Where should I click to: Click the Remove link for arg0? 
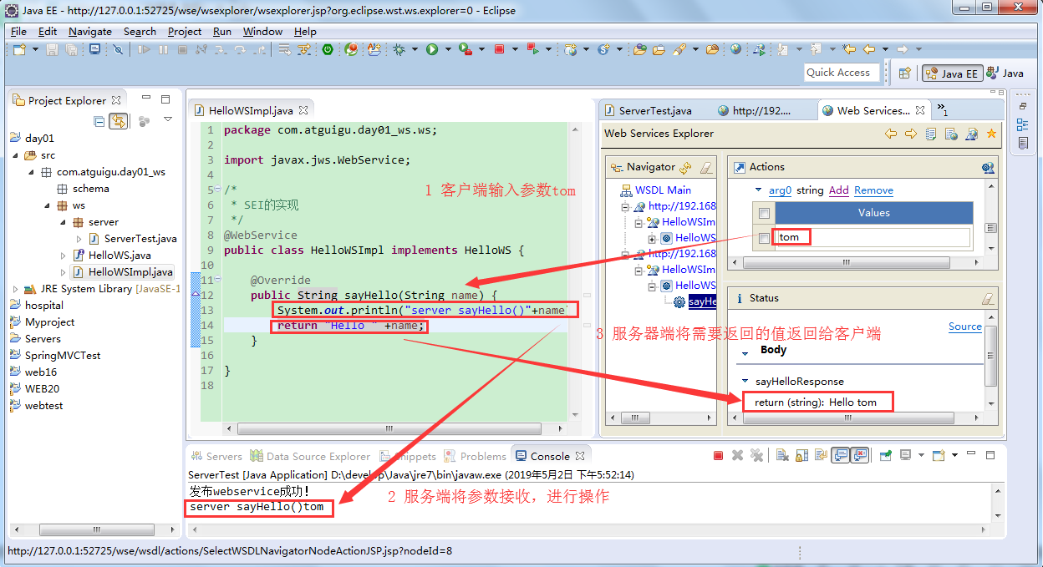coord(873,190)
